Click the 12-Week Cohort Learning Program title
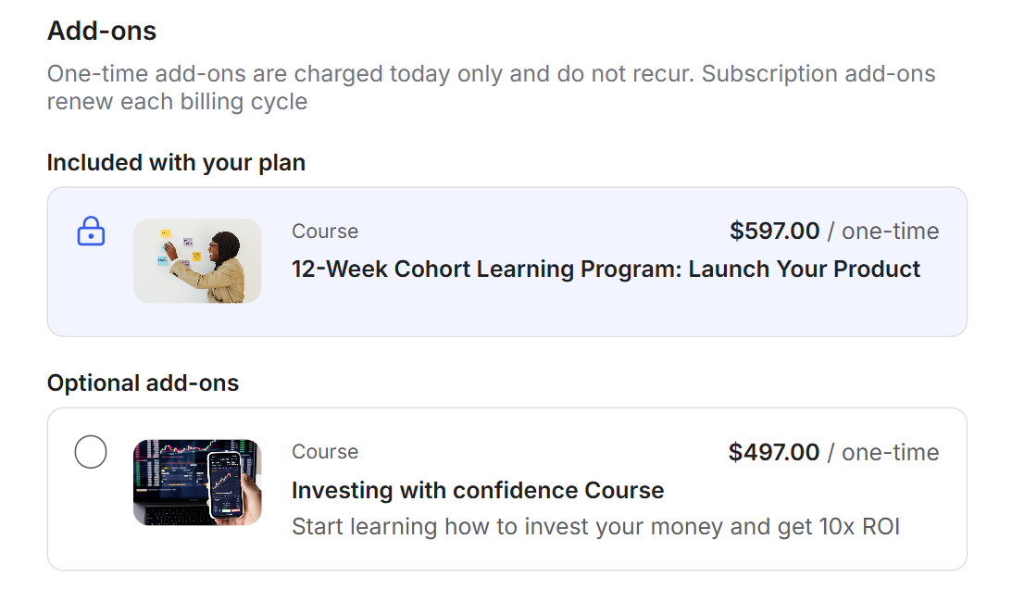Screen dimensions: 1012x602 (x=606, y=270)
